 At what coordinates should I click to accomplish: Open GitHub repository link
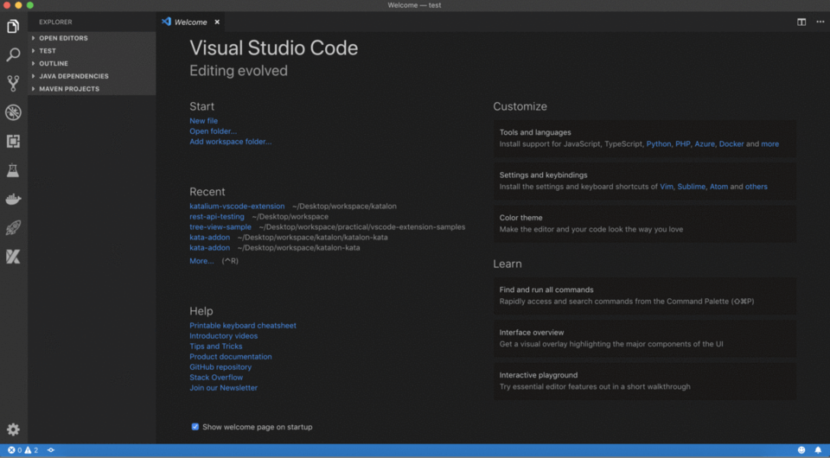coord(220,367)
